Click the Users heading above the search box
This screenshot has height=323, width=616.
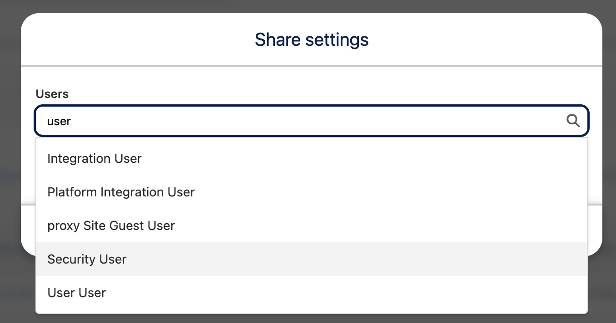[x=52, y=94]
